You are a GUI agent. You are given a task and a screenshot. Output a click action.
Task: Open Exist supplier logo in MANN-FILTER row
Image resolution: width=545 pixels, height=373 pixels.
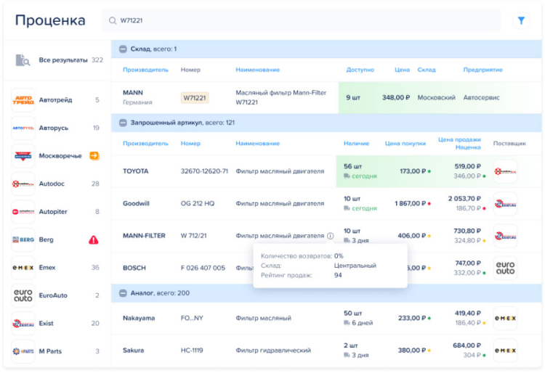(505, 236)
